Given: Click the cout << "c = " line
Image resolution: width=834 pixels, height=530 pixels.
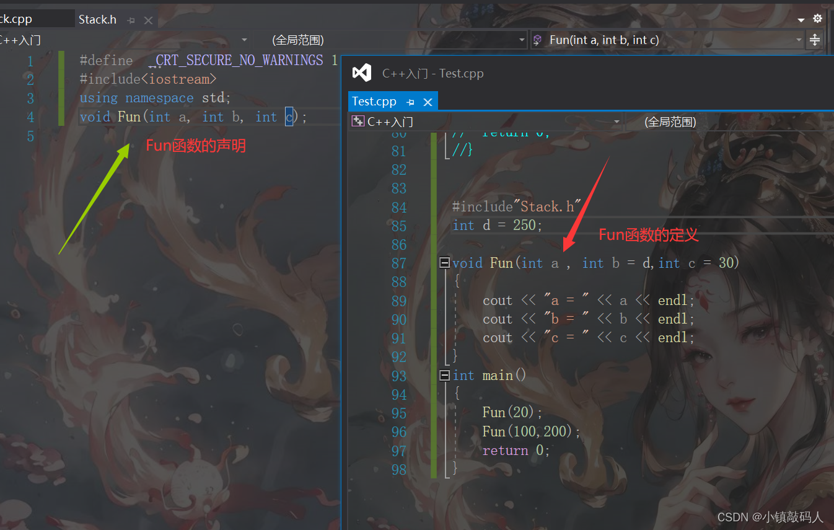Looking at the screenshot, I should click(589, 338).
